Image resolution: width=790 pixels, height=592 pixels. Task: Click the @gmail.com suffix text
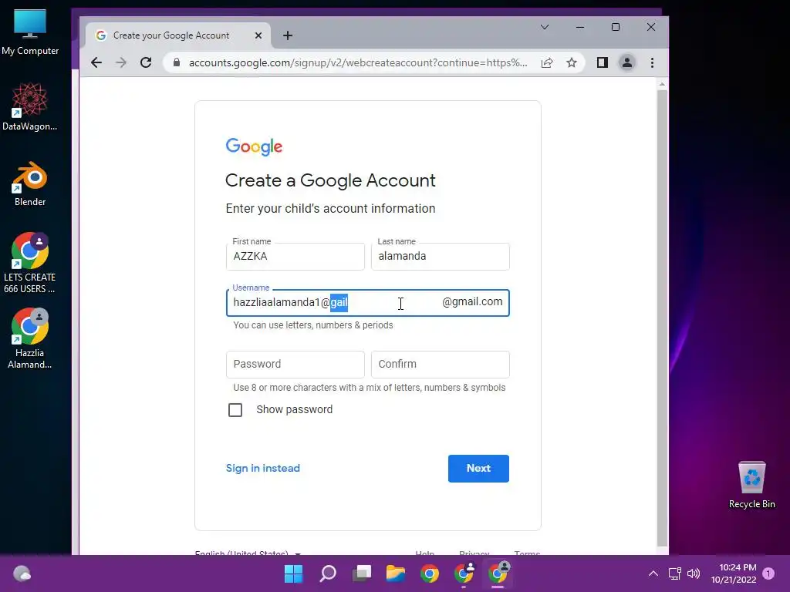pos(472,301)
